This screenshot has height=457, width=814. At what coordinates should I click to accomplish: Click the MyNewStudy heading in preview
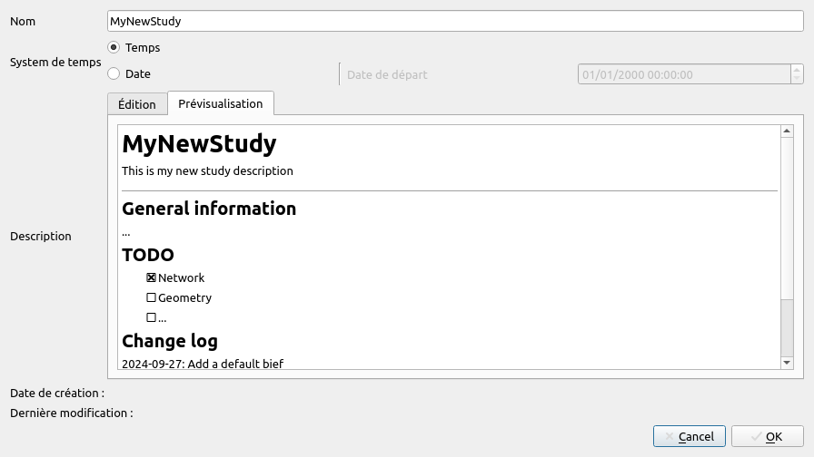199,144
